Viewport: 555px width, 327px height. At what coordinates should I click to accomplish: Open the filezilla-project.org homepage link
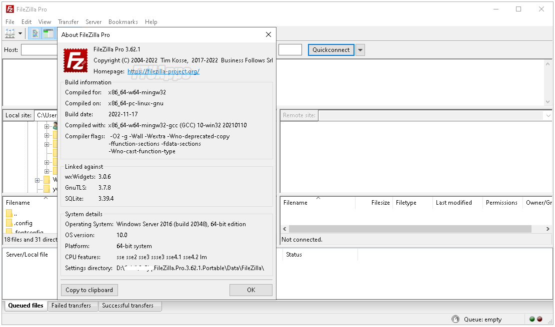(x=163, y=71)
